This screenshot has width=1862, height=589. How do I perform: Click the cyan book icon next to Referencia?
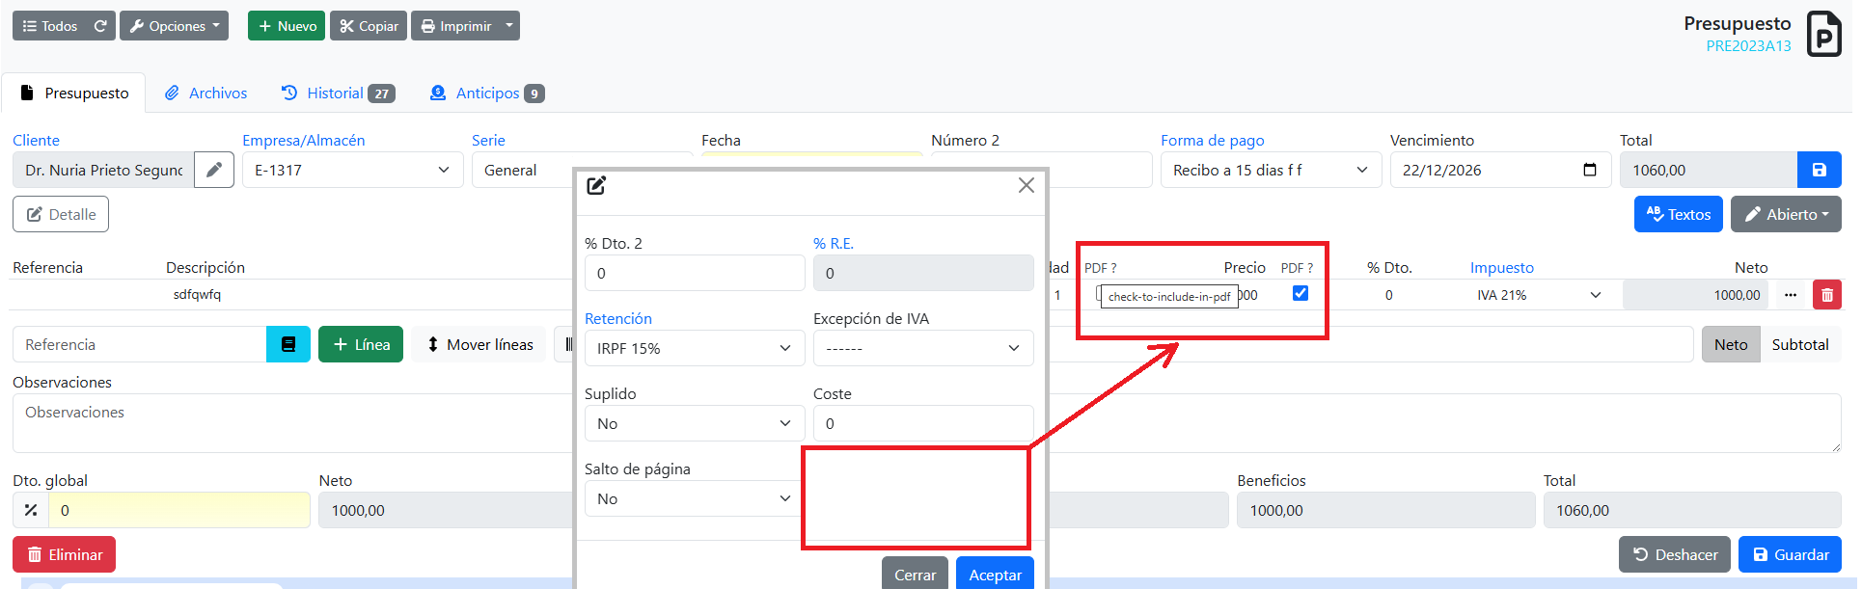(288, 345)
